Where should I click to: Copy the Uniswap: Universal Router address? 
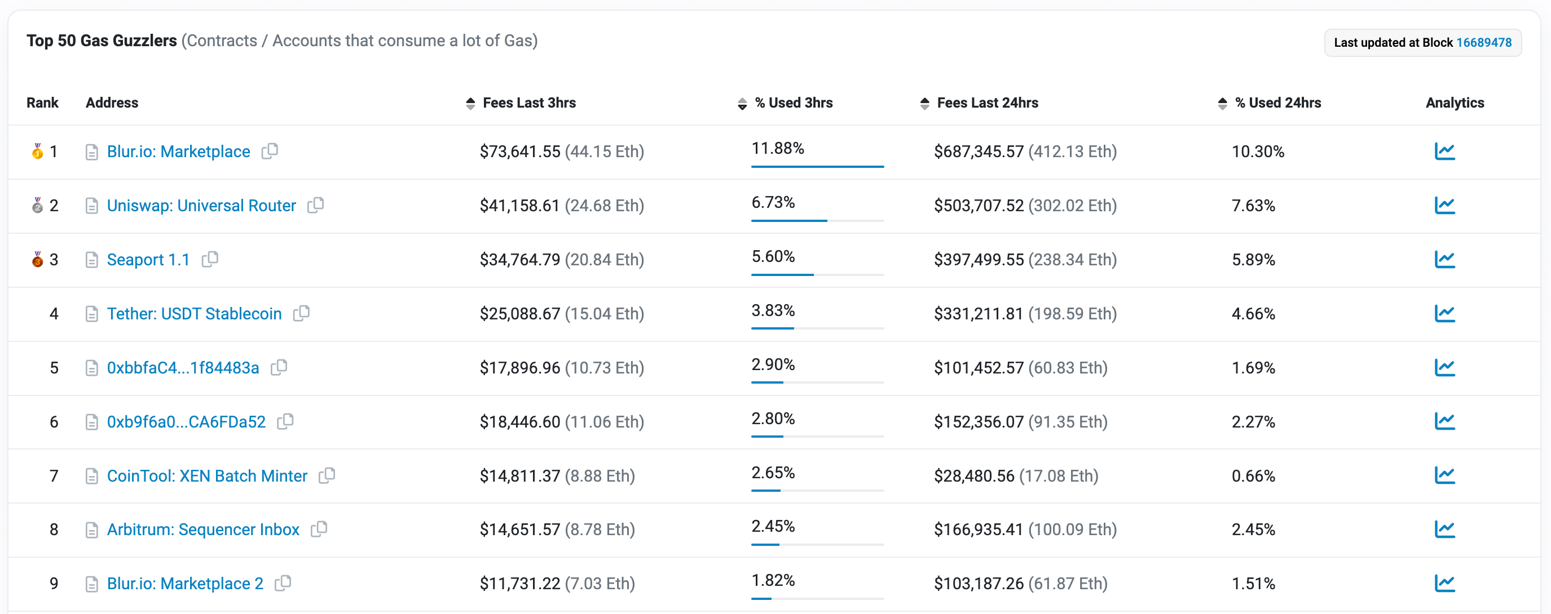click(x=315, y=205)
